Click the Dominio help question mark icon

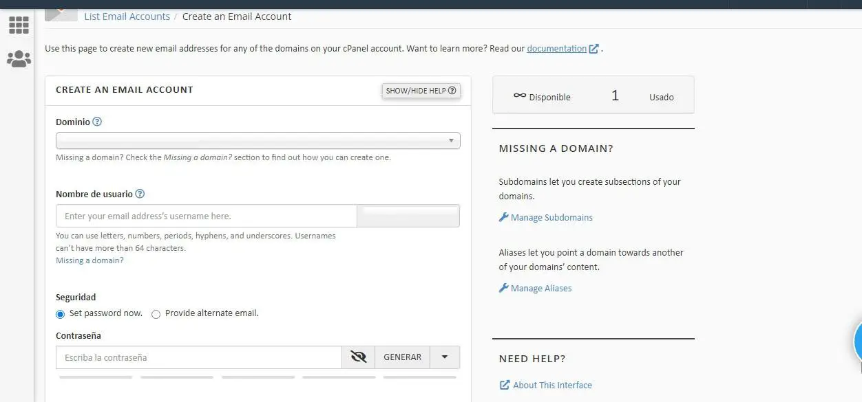(97, 122)
